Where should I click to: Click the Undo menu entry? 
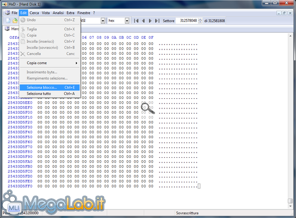point(50,20)
